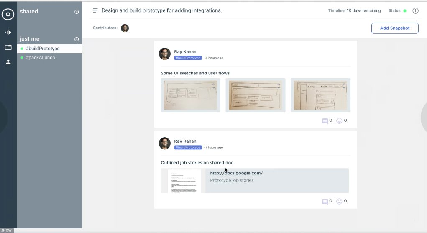Select the #packALunch project
The height and width of the screenshot is (233, 427).
50,57
